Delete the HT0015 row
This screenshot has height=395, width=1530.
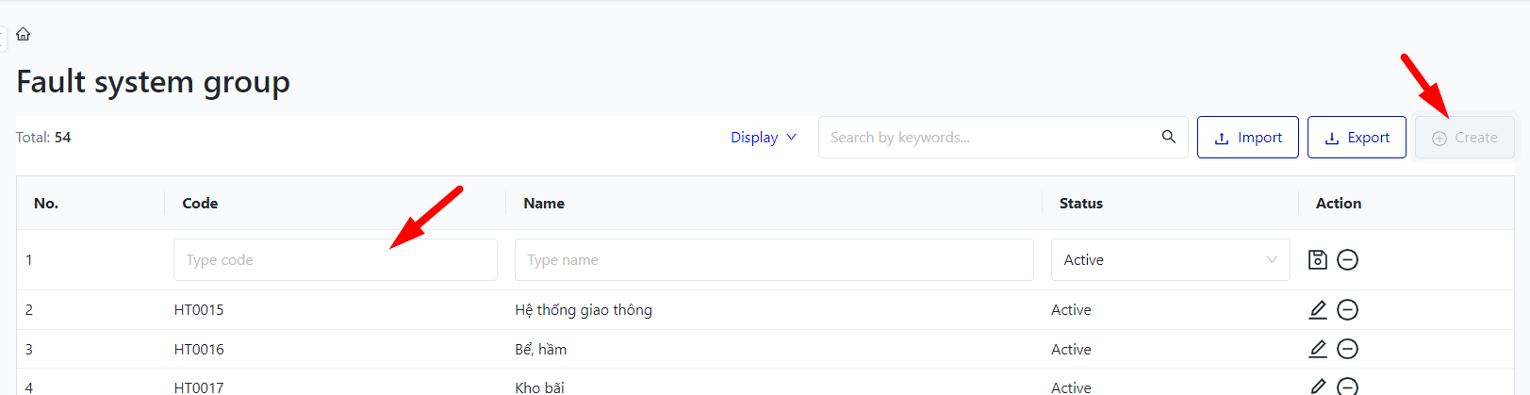(x=1348, y=309)
